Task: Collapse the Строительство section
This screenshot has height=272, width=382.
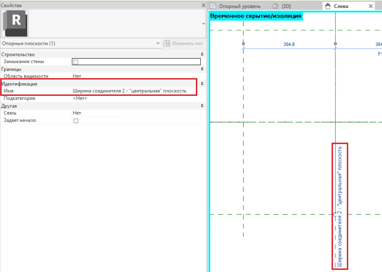Action: pos(202,54)
